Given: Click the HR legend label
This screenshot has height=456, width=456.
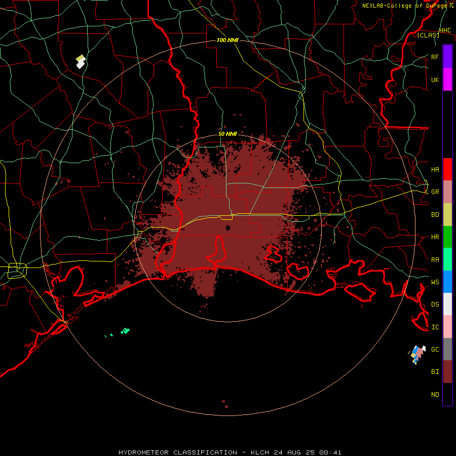Looking at the screenshot, I should pyautogui.click(x=435, y=237).
